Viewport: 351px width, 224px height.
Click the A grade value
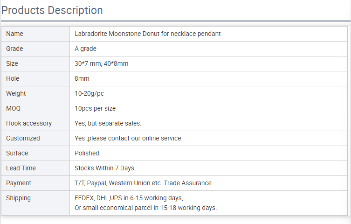click(85, 49)
